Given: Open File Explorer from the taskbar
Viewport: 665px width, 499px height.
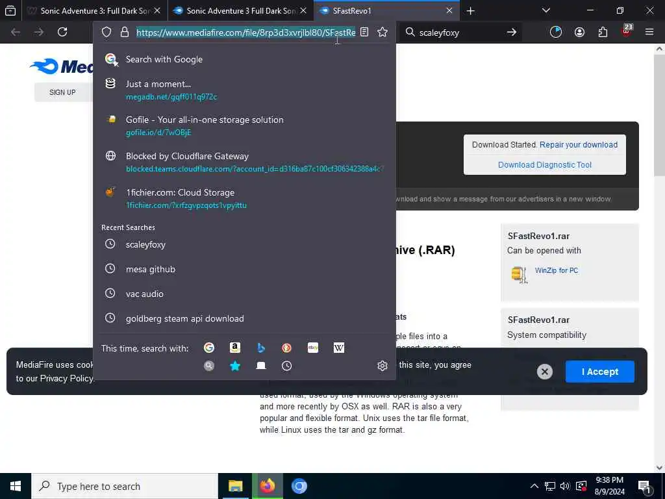Looking at the screenshot, I should (235, 486).
